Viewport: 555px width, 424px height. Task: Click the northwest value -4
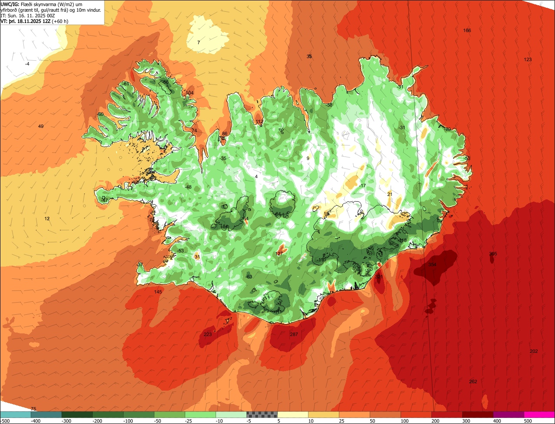(27, 64)
